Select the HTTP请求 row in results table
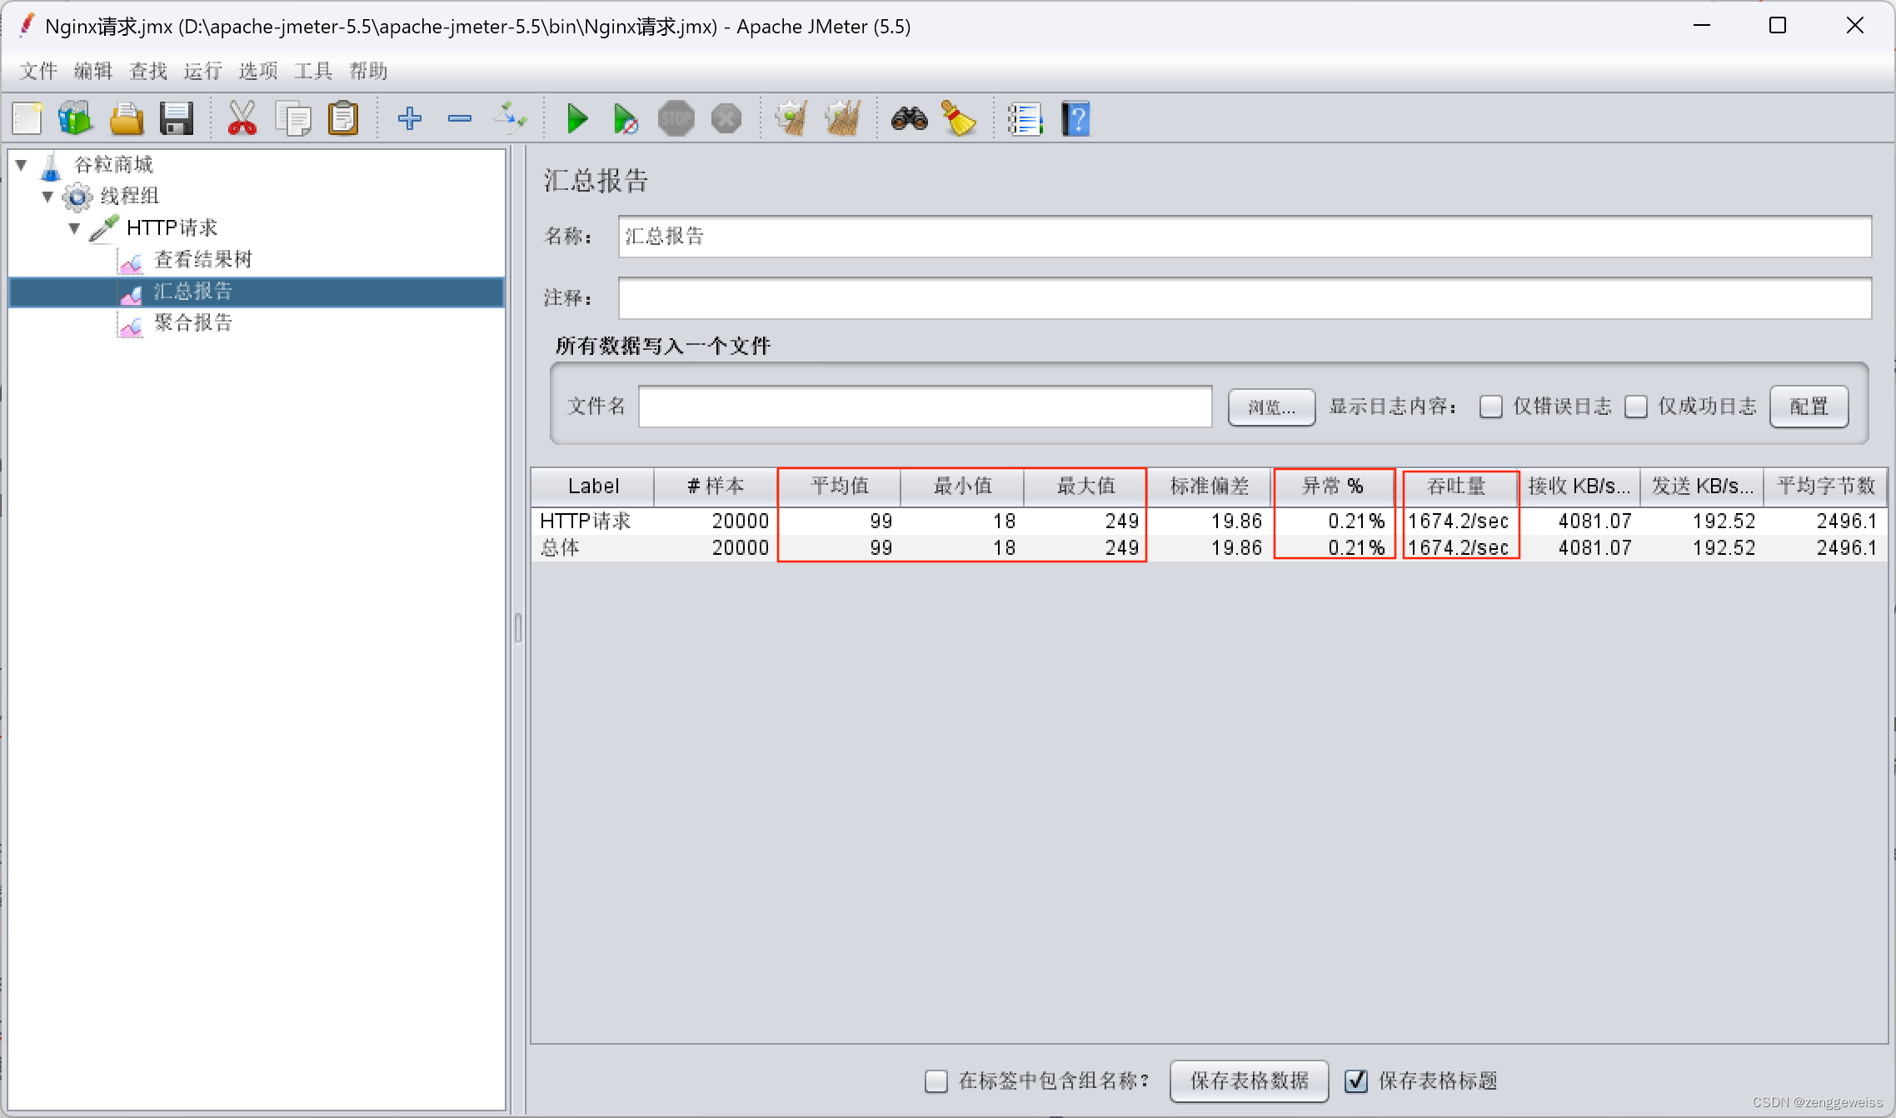The width and height of the screenshot is (1896, 1118). click(x=1209, y=522)
